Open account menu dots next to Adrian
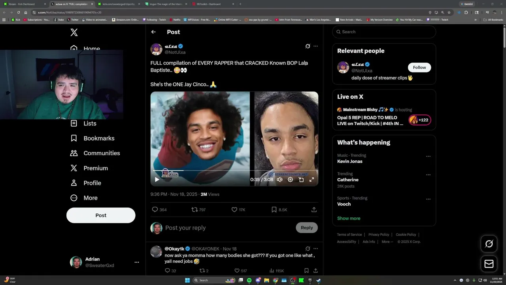This screenshot has height=285, width=506. click(x=137, y=262)
